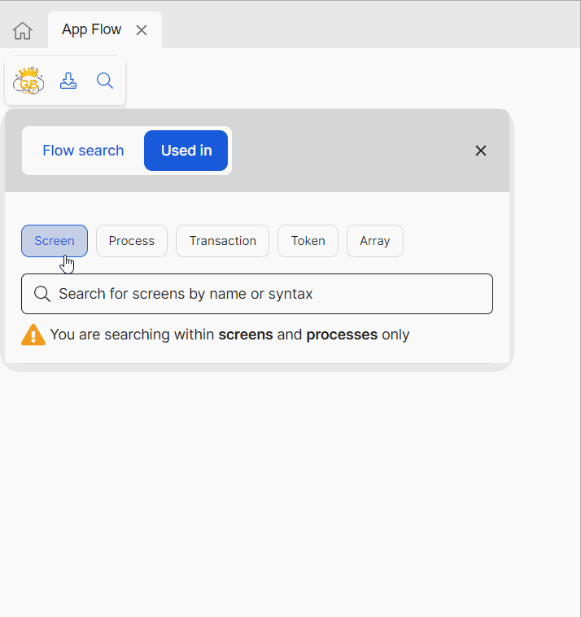Switch to the Flow search tab
The image size is (581, 617).
(x=83, y=151)
